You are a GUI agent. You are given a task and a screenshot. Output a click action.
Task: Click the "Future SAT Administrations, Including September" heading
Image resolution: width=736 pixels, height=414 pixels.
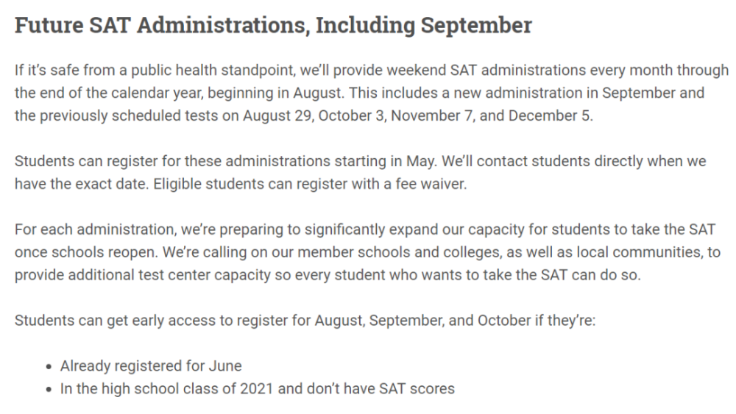tap(272, 26)
